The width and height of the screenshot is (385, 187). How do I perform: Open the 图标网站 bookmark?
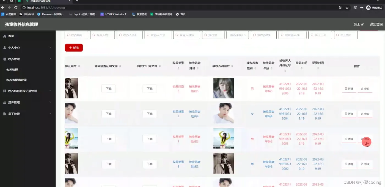[x=27, y=14]
